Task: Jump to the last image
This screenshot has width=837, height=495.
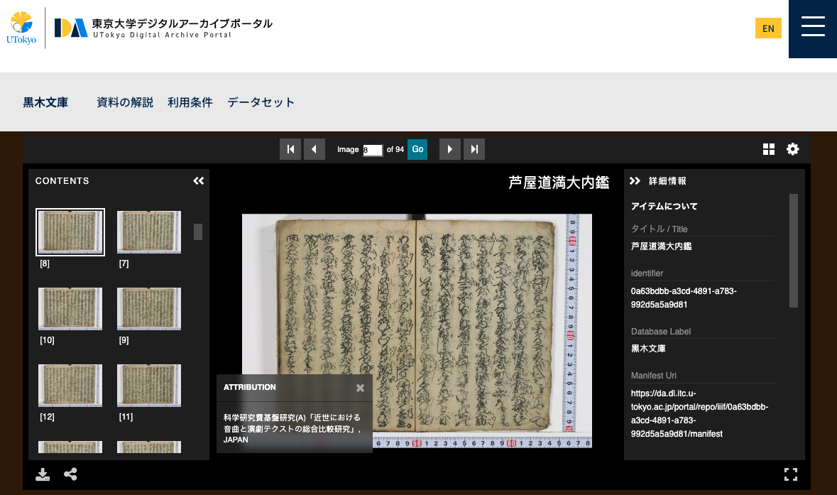Action: tap(474, 149)
